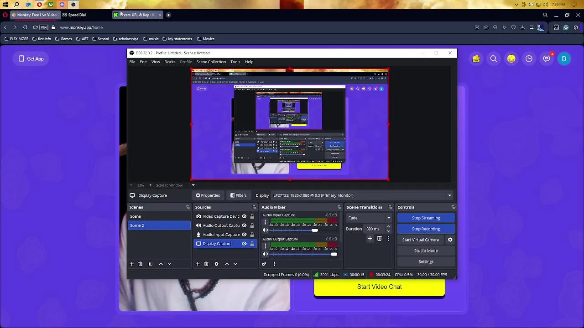The image size is (584, 328).
Task: Enable Studio Mode
Action: pos(426,251)
